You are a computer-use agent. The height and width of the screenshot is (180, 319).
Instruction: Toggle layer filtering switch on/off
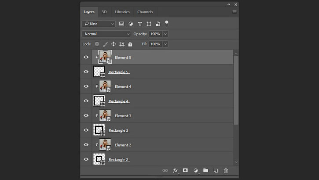click(x=166, y=24)
